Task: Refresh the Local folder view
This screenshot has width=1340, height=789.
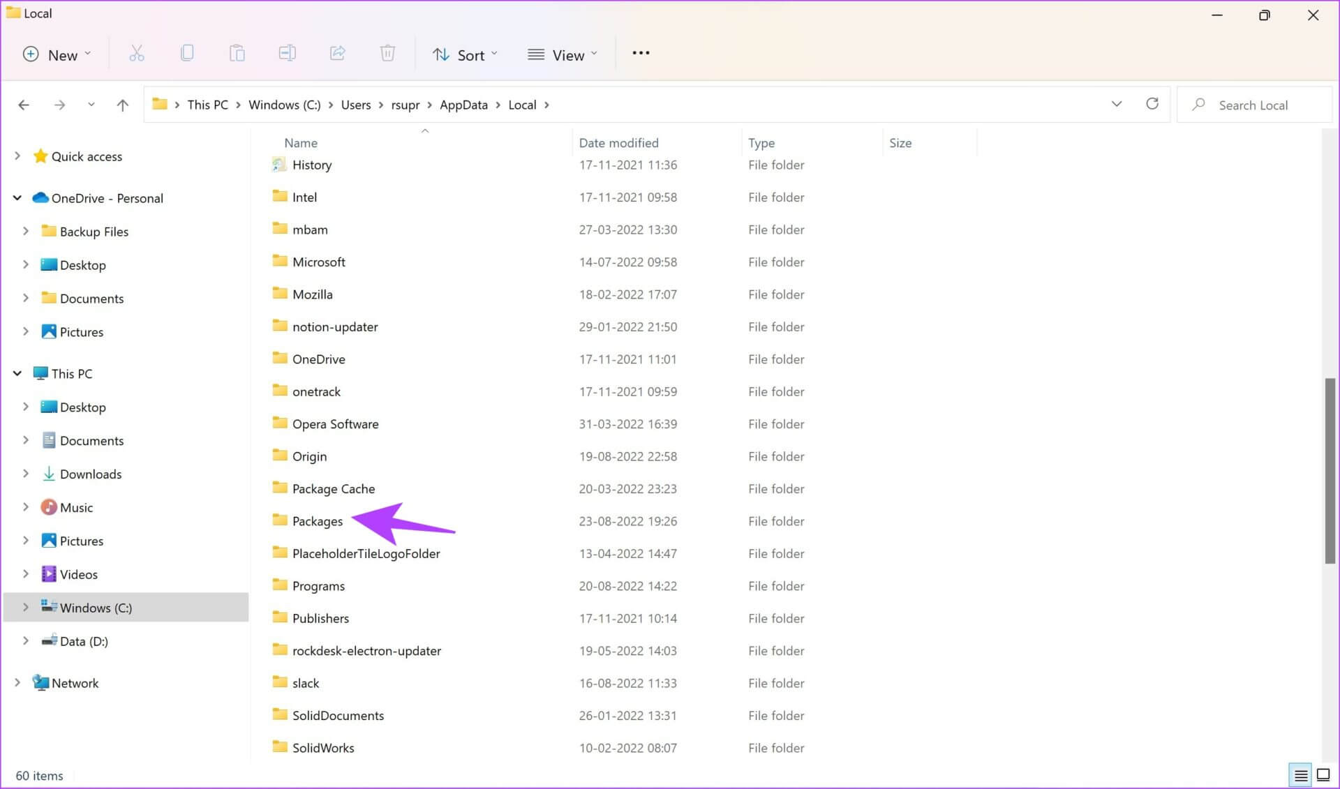Action: pos(1152,104)
